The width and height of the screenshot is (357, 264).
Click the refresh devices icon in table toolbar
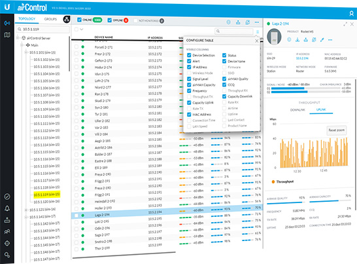(x=248, y=22)
